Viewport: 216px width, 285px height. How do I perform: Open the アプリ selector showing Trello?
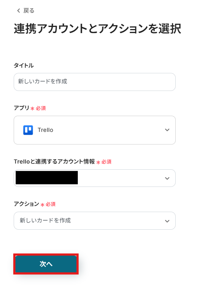[94, 130]
